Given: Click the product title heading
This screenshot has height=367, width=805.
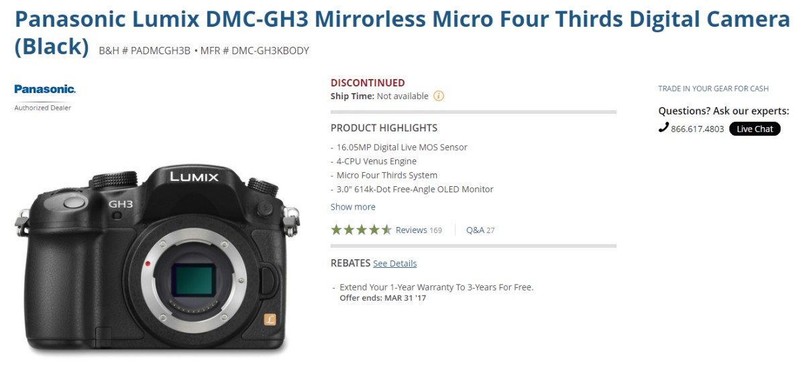Looking at the screenshot, I should [402, 32].
